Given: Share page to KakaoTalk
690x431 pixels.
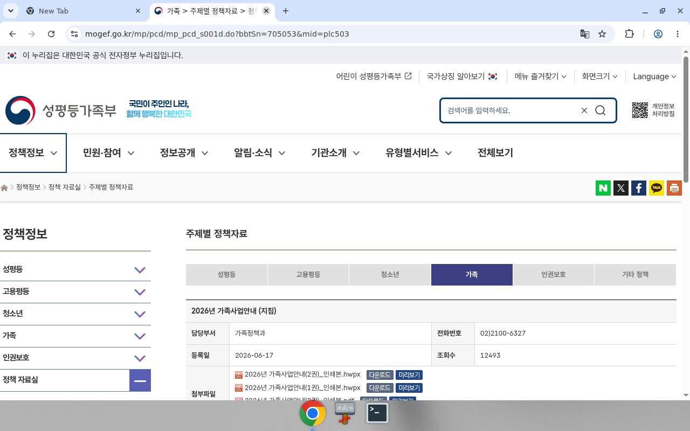Looking at the screenshot, I should [x=657, y=188].
